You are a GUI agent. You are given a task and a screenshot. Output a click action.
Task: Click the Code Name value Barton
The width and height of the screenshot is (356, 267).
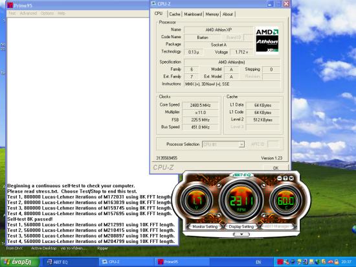pyautogui.click(x=203, y=38)
